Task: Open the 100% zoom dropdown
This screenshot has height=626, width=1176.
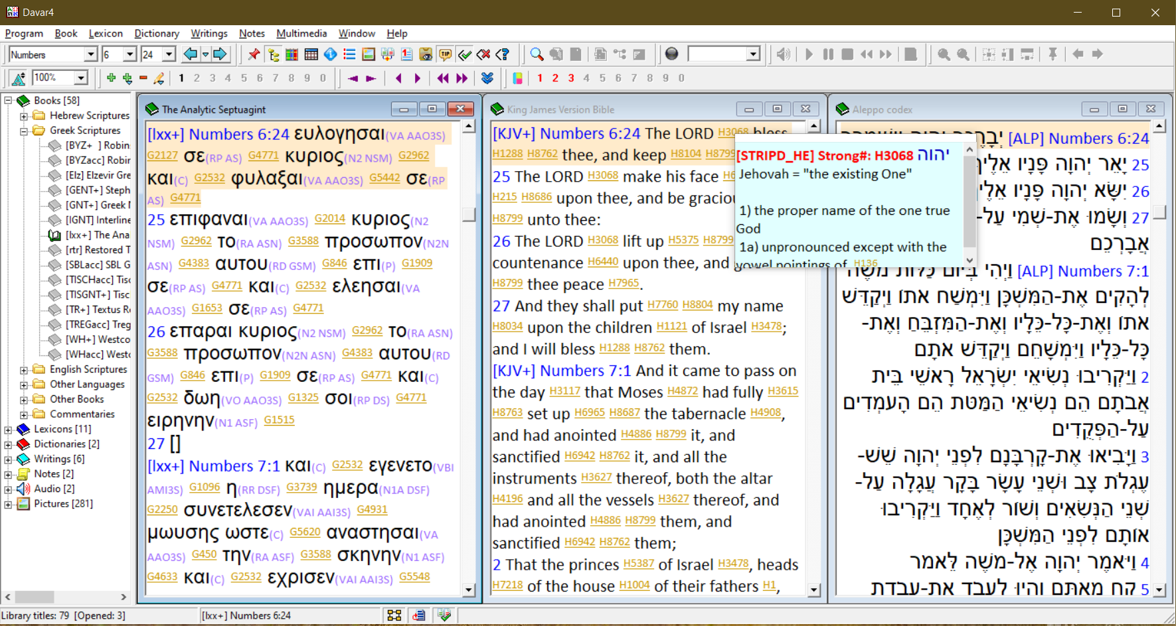Action: pyautogui.click(x=81, y=78)
